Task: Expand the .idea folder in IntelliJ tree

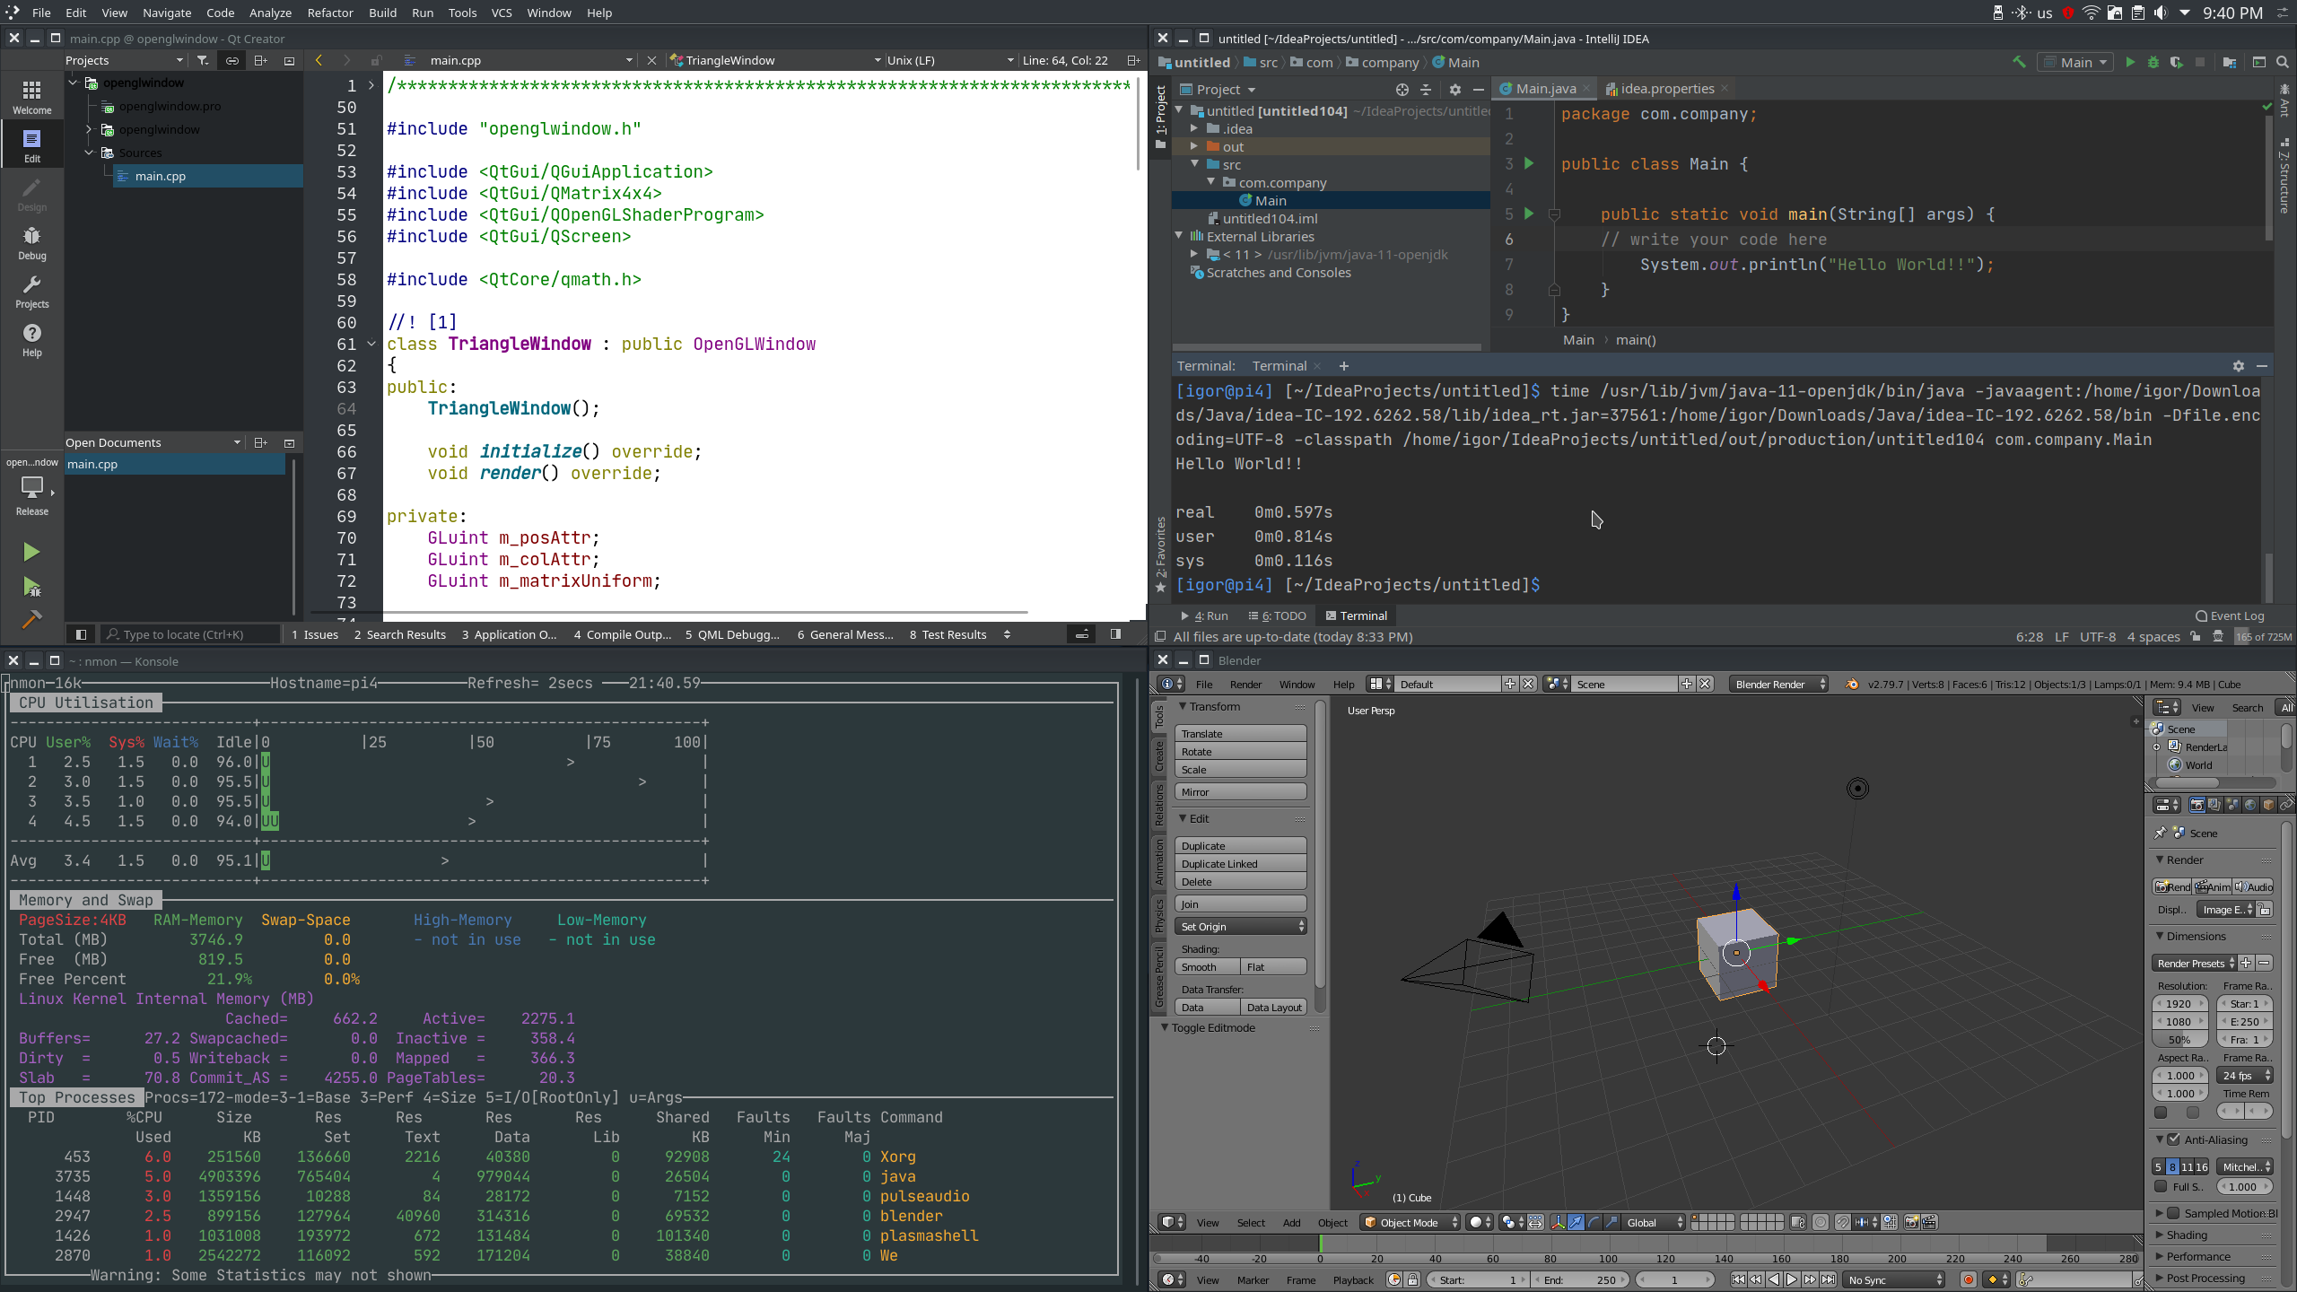Action: [1194, 128]
